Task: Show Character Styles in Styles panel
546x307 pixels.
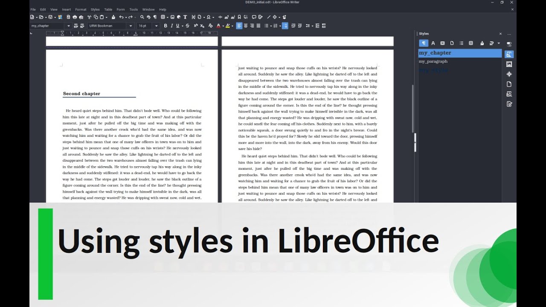Action: [x=433, y=43]
